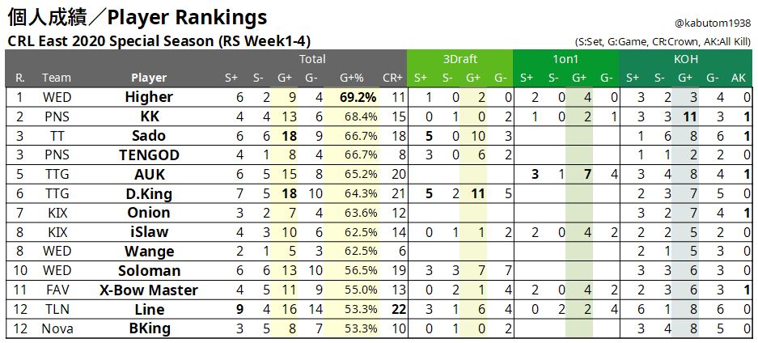Click the Team column header
The height and width of the screenshot is (343, 758).
tap(57, 78)
